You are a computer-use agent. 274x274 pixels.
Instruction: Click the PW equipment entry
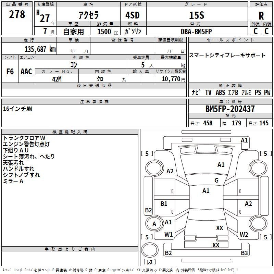coord(267,92)
